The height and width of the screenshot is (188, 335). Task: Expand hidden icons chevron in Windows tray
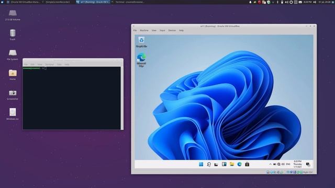coord(270,164)
